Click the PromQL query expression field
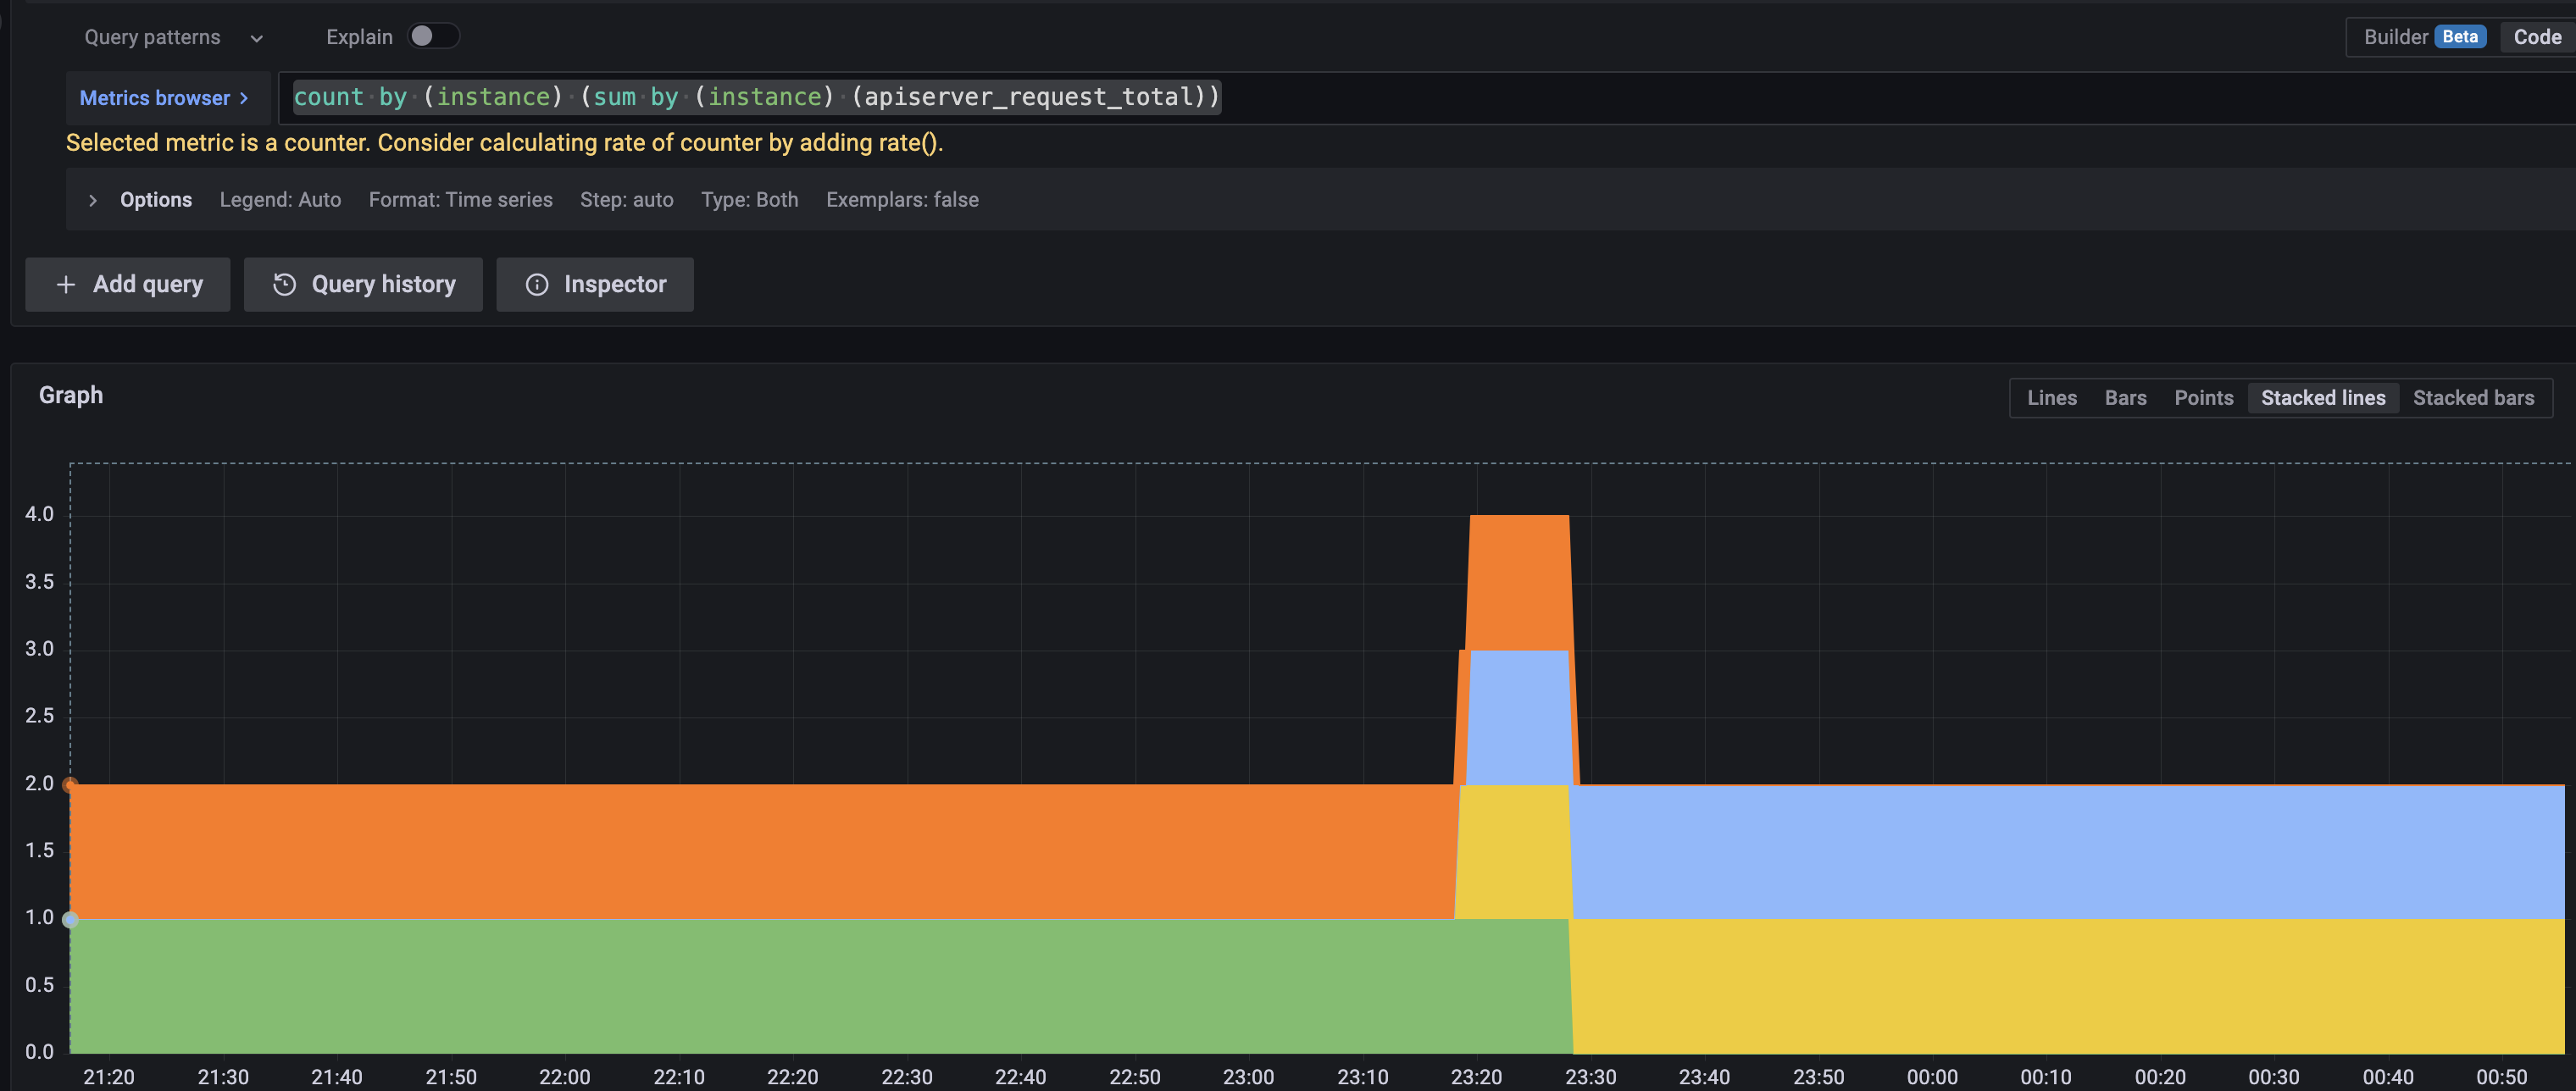This screenshot has height=1091, width=2576. point(757,97)
